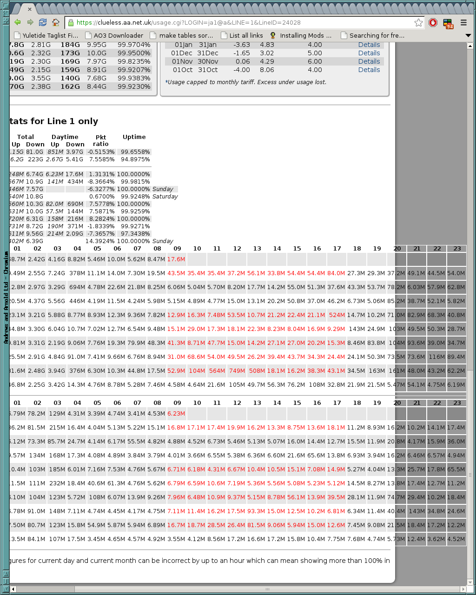This screenshot has height=595, width=476.
Task: Open the 'Searching for fre...' bookmark
Action: [x=373, y=35]
